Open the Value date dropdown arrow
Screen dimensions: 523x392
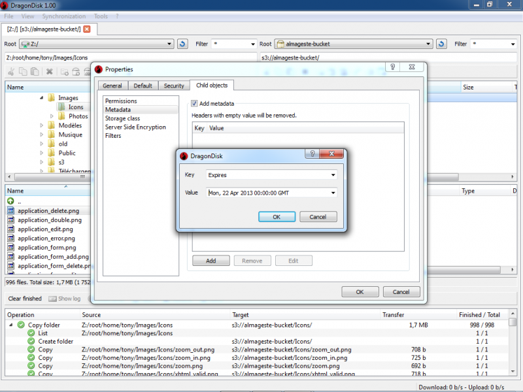tap(333, 193)
